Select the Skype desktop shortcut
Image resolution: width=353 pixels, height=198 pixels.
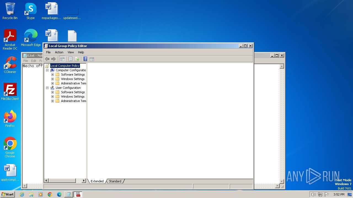31,11
